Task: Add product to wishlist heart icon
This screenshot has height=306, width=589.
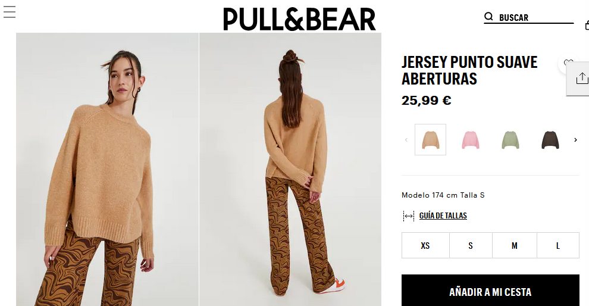Action: pyautogui.click(x=568, y=63)
